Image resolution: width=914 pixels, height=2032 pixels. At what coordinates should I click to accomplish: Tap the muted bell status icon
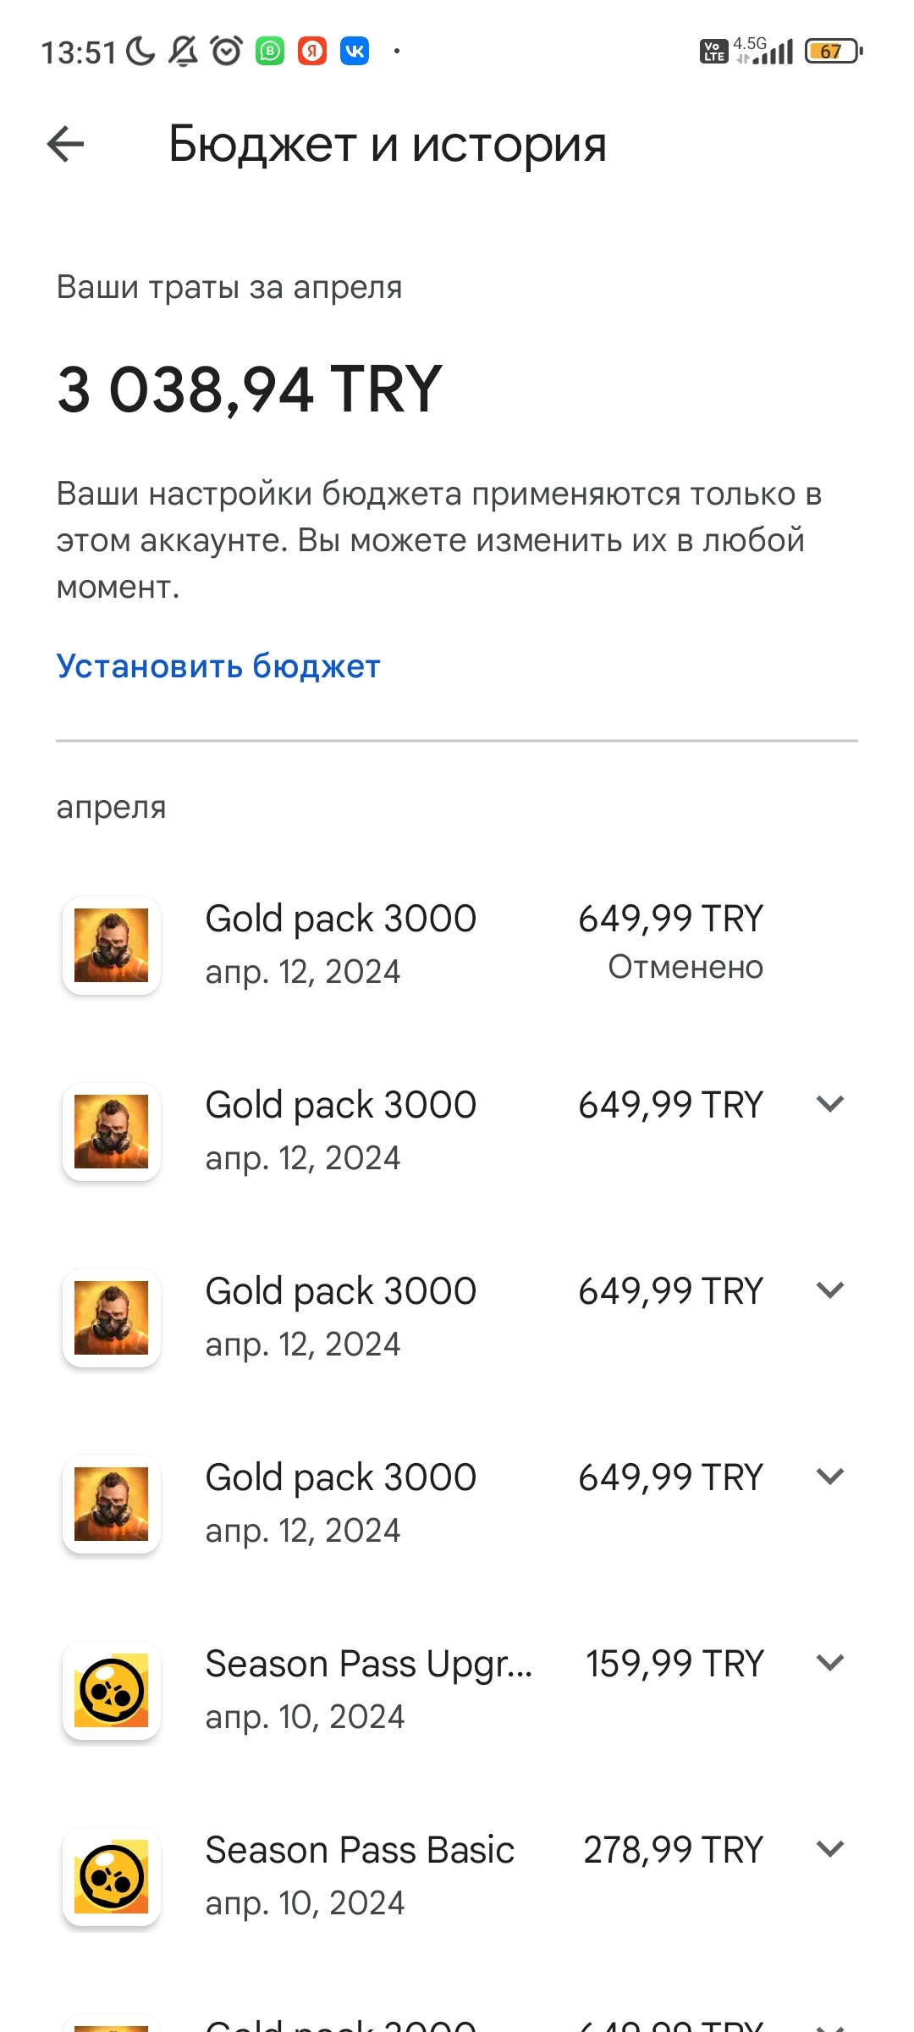click(183, 52)
